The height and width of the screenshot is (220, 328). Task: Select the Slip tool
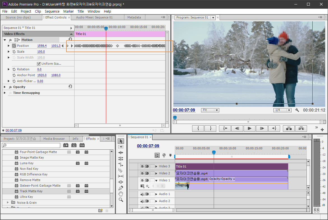point(121,176)
